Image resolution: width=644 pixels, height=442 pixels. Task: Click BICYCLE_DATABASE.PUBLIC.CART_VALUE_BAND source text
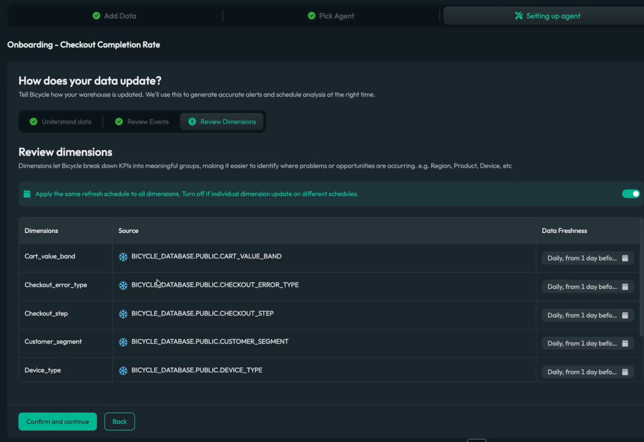[206, 256]
